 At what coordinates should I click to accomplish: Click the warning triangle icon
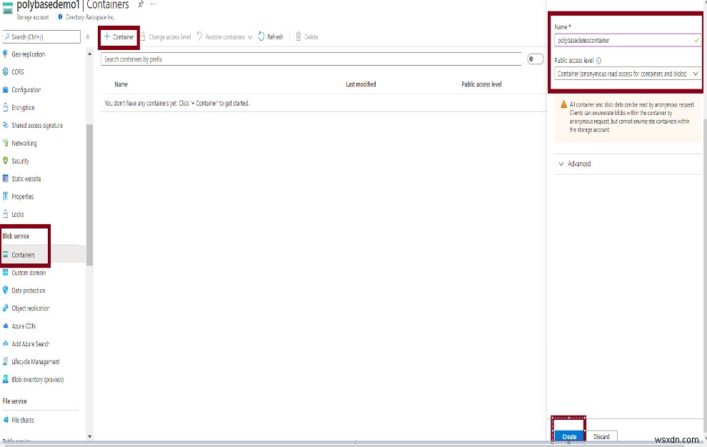click(563, 105)
